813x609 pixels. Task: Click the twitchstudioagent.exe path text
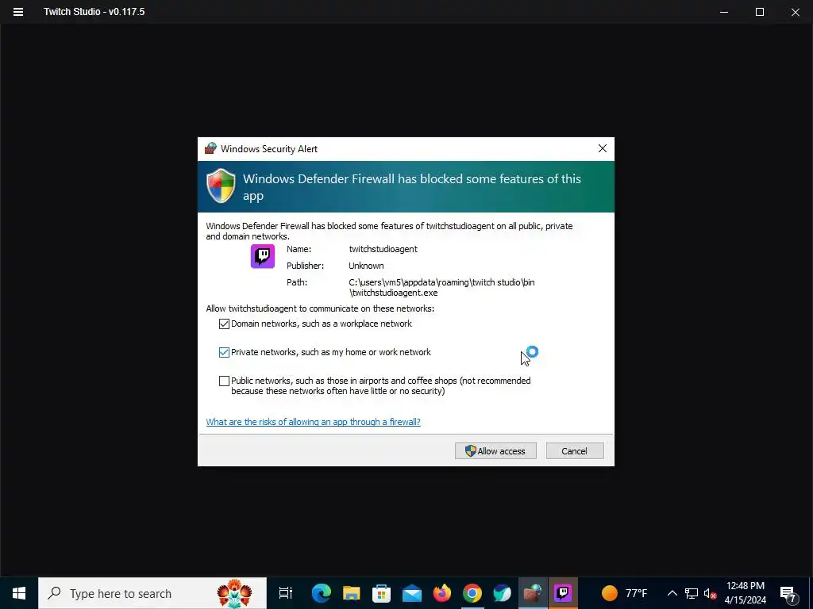click(x=441, y=287)
